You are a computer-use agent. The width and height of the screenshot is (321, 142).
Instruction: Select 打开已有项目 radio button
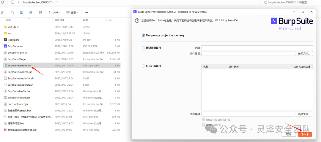143,66
